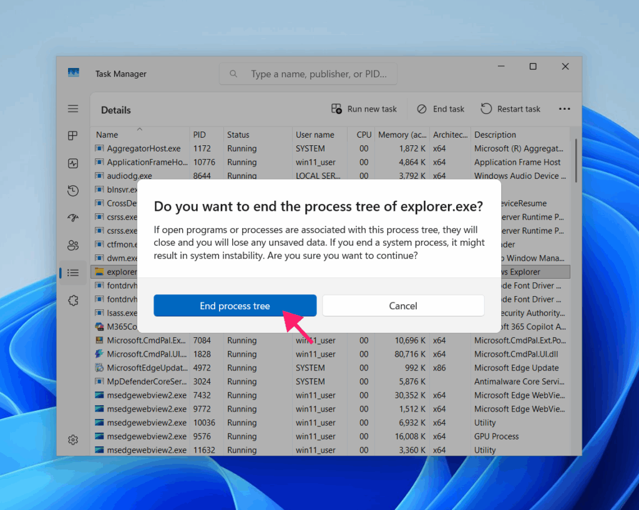Image resolution: width=639 pixels, height=510 pixels.
Task: Open the Task Manager navigation hamburger menu
Action: pyautogui.click(x=73, y=108)
